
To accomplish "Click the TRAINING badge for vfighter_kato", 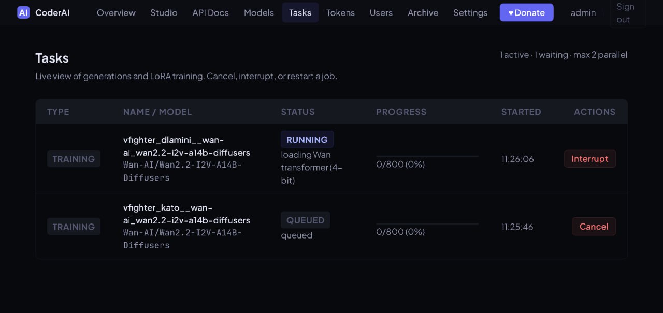I will click(x=74, y=227).
